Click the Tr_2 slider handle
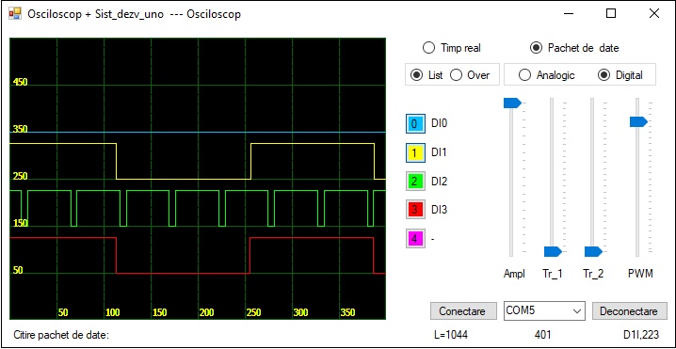 (593, 251)
